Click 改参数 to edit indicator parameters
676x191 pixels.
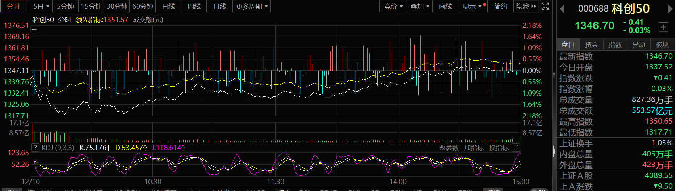(x=449, y=148)
